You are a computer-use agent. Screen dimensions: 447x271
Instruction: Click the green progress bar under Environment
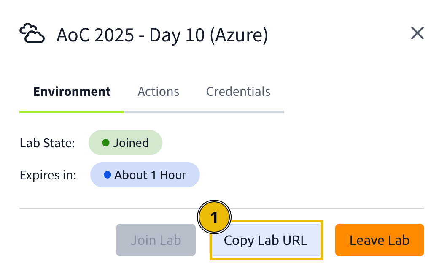click(x=71, y=111)
